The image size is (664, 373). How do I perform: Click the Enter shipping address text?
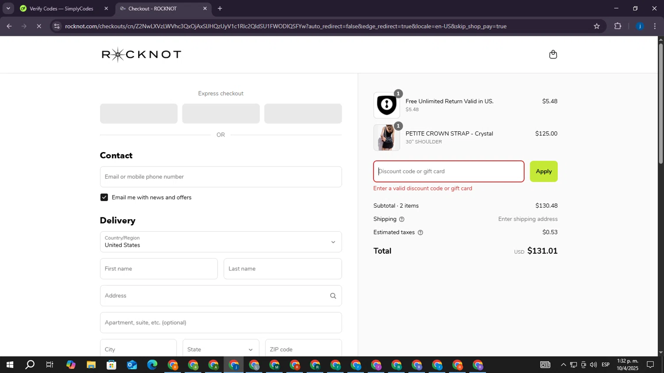(528, 219)
